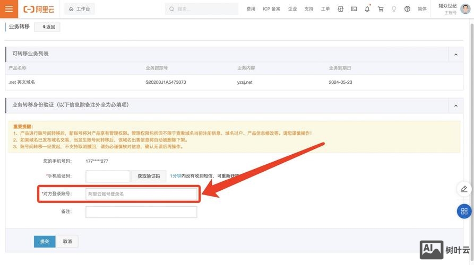Open the 费用 menu

[x=251, y=9]
